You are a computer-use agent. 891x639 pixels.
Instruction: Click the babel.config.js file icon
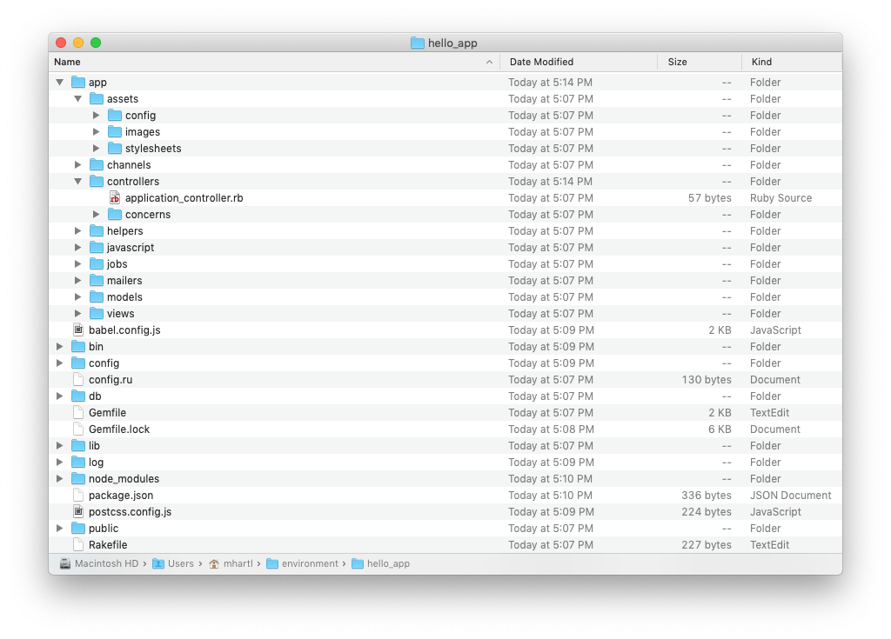pos(78,329)
